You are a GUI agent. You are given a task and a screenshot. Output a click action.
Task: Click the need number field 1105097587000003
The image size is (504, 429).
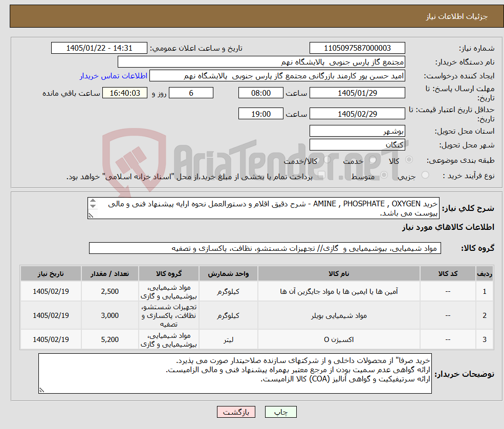(357, 48)
